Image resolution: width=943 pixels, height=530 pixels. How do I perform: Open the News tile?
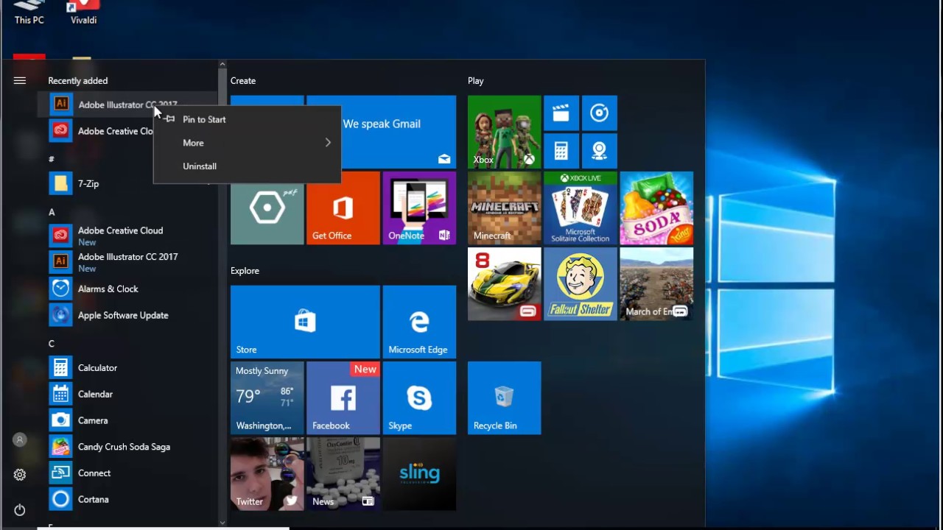click(343, 474)
